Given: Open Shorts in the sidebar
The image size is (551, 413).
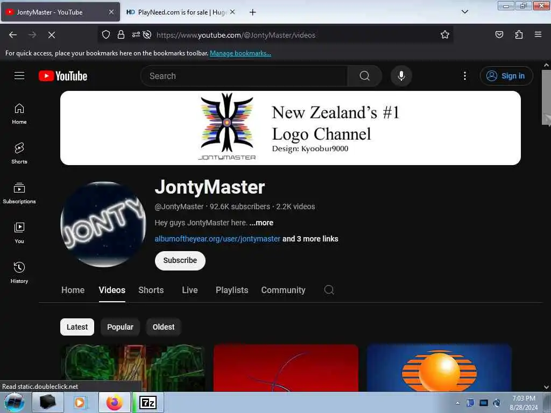Looking at the screenshot, I should click(19, 154).
